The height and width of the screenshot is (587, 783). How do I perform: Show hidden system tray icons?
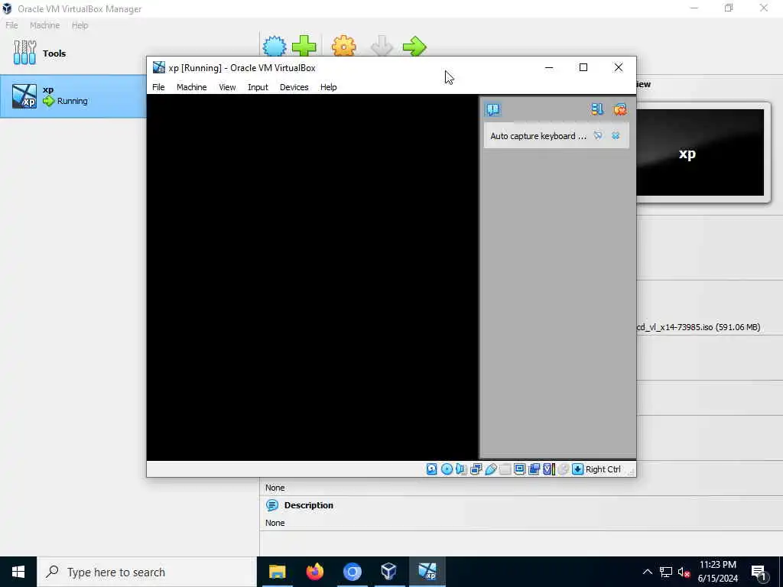647,572
